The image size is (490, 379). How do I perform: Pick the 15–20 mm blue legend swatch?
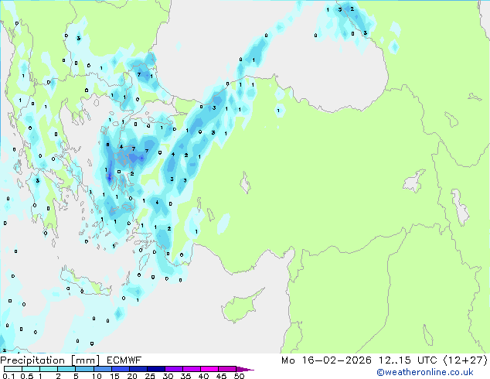(x=120, y=369)
